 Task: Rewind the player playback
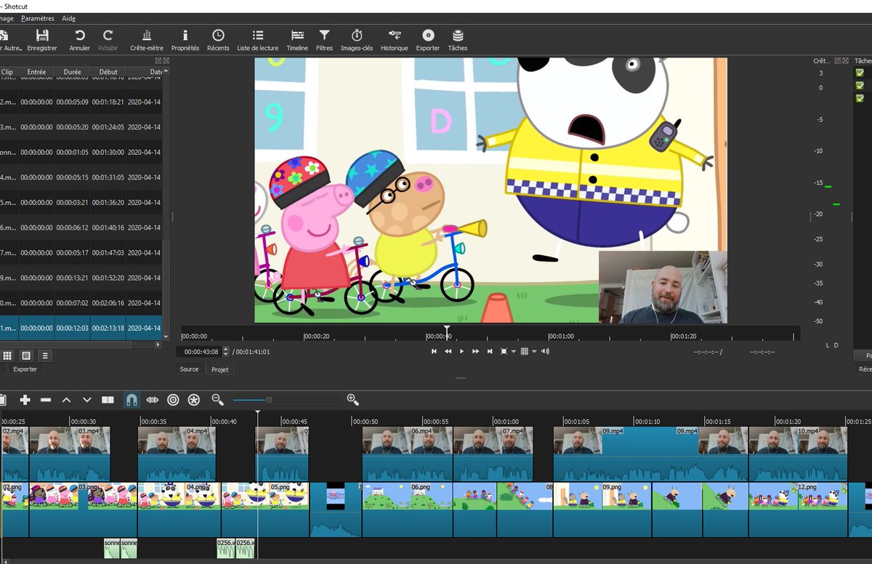pos(448,351)
